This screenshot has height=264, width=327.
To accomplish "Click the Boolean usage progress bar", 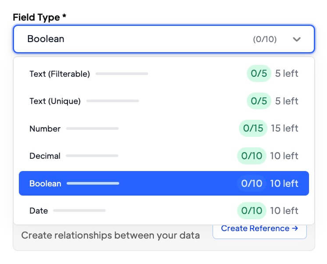I will pyautogui.click(x=93, y=183).
